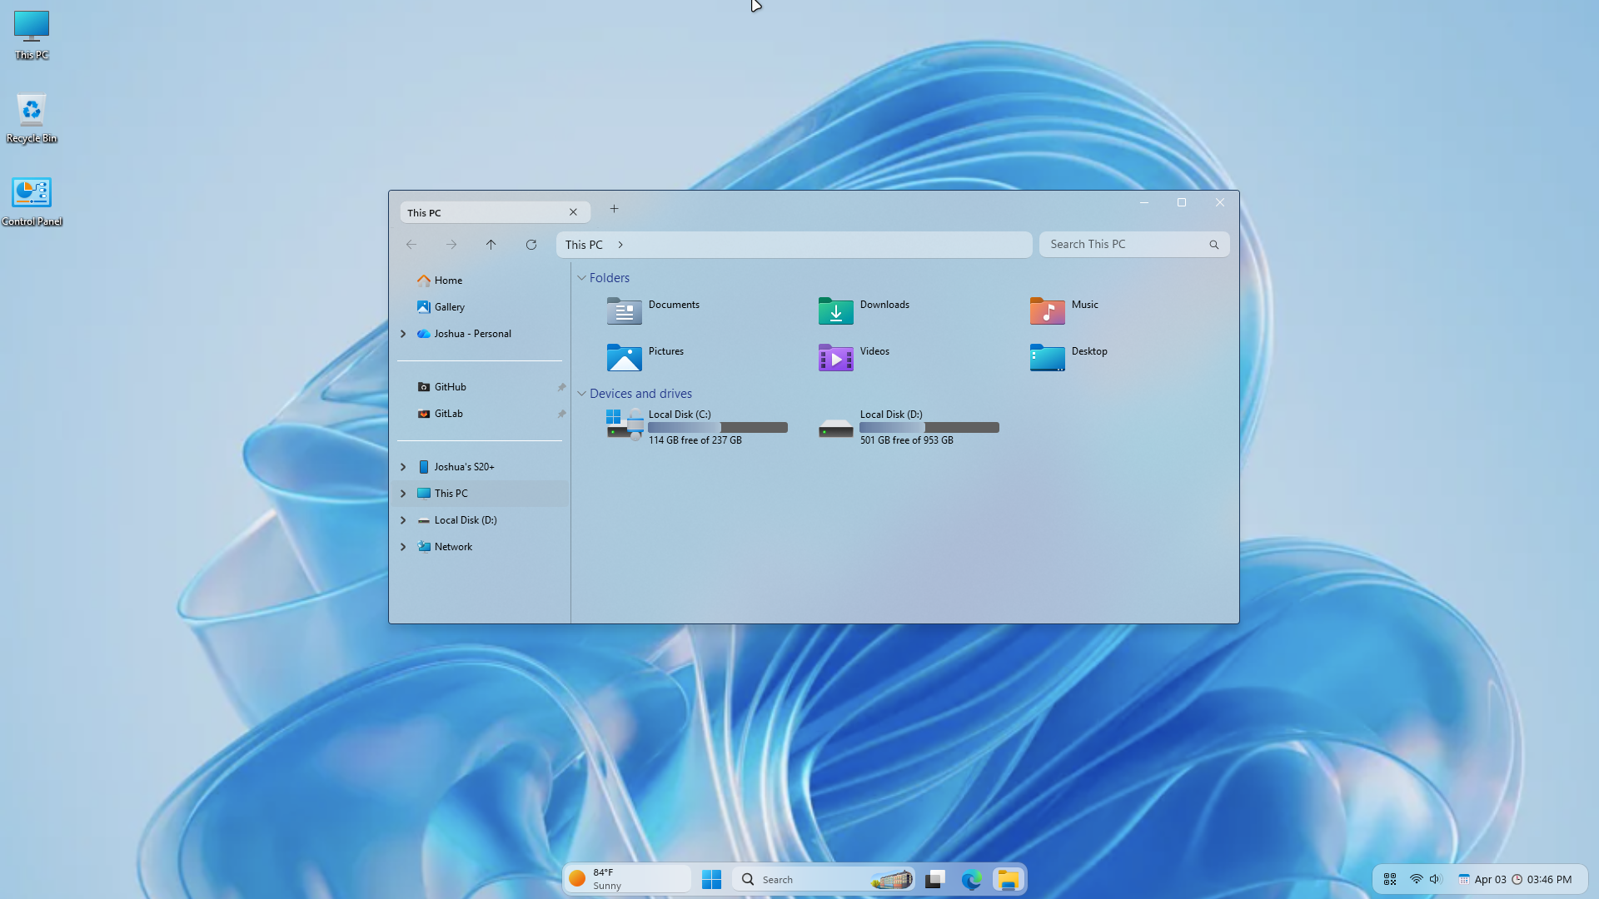Unpin GitHub from quick access
Screen dimensions: 1599x899
click(x=562, y=387)
